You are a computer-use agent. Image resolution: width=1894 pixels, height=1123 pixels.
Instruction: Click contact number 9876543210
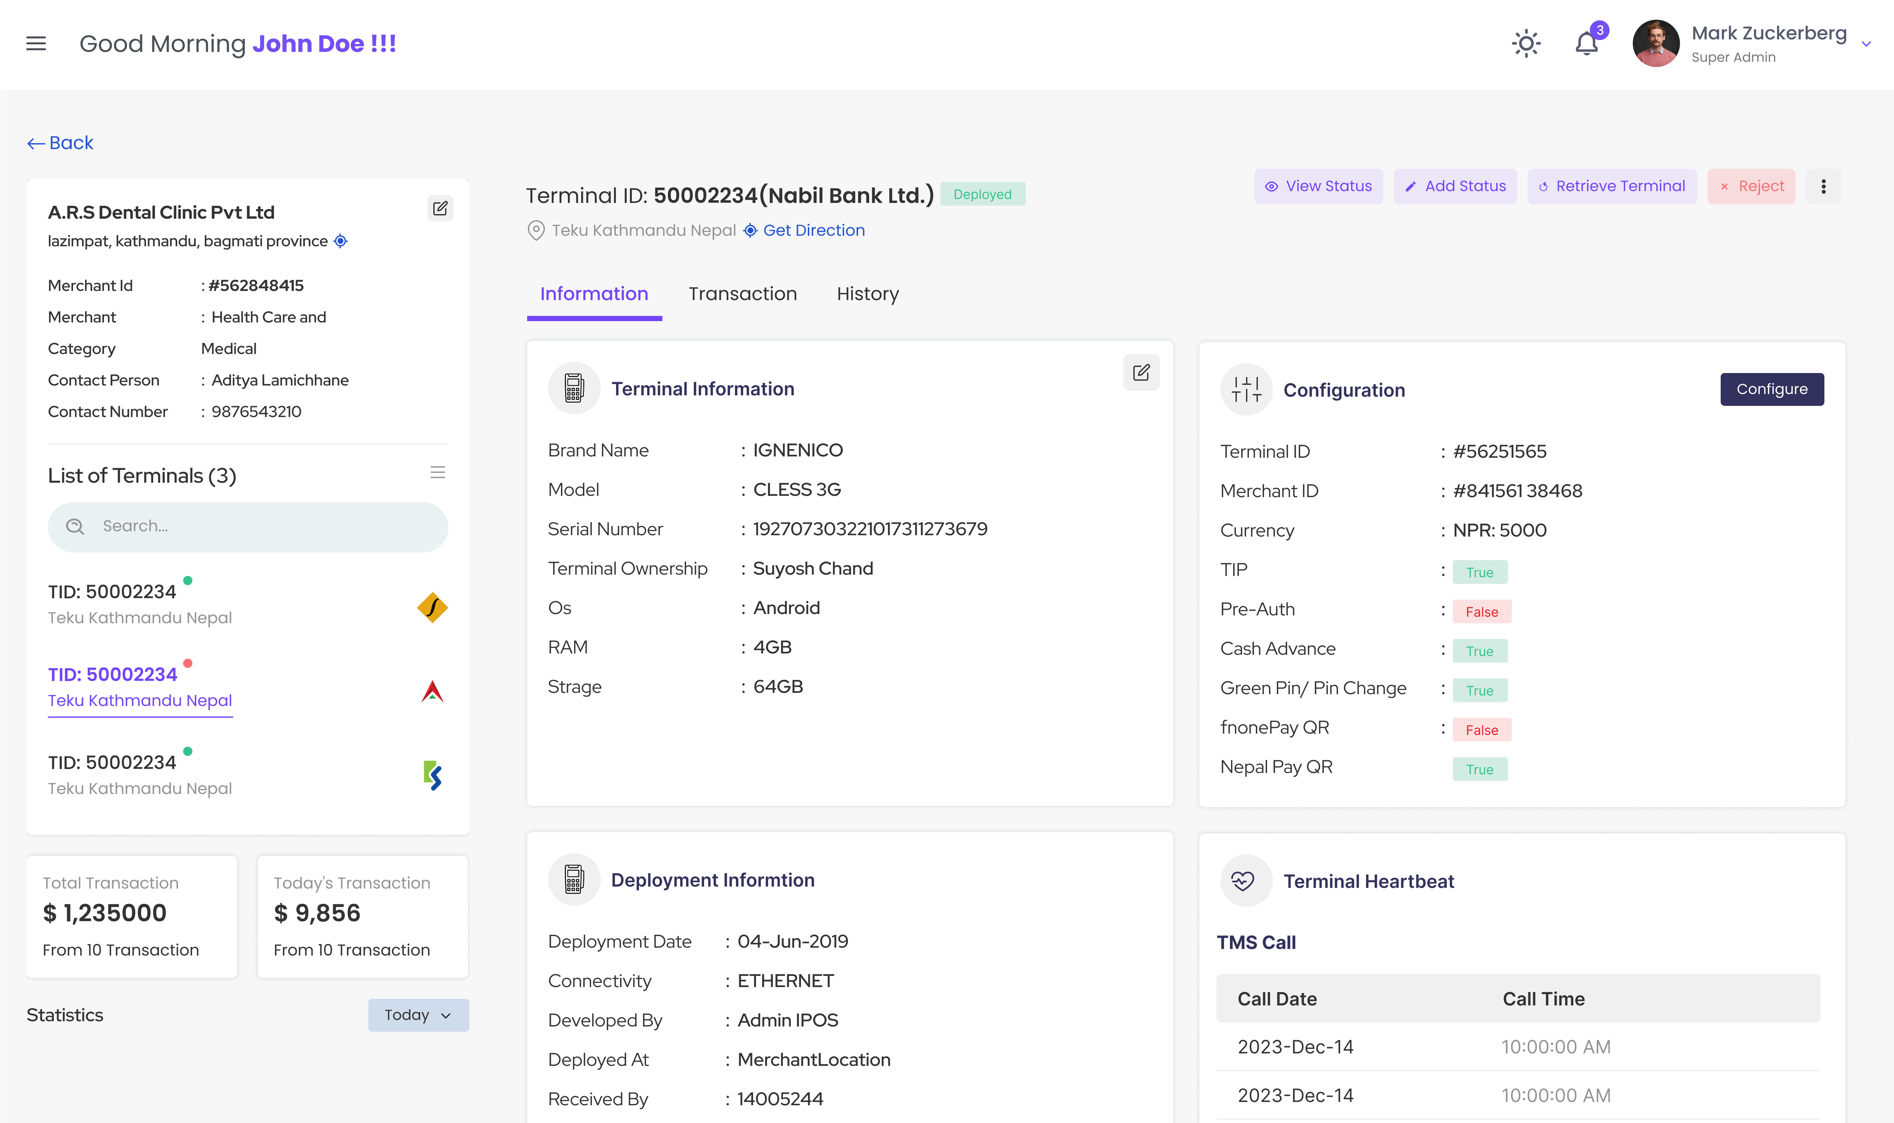256,412
